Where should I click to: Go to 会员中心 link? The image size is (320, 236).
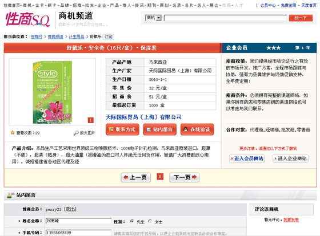pos(268,6)
